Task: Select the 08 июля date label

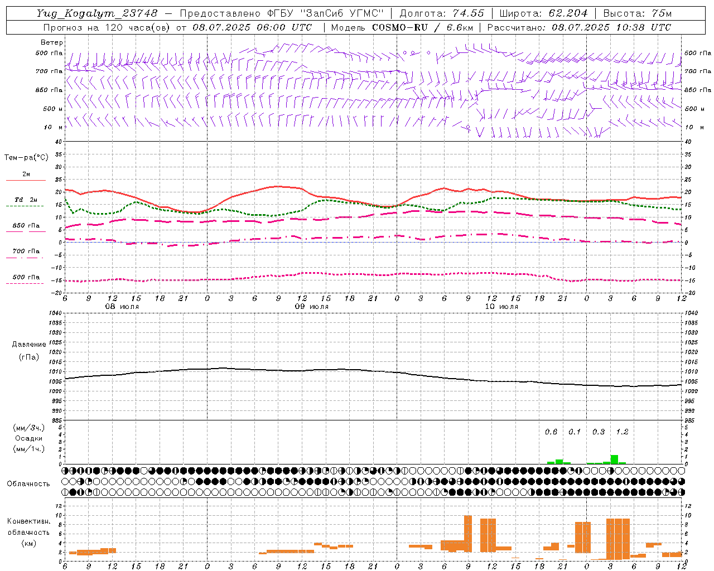Action: (122, 307)
